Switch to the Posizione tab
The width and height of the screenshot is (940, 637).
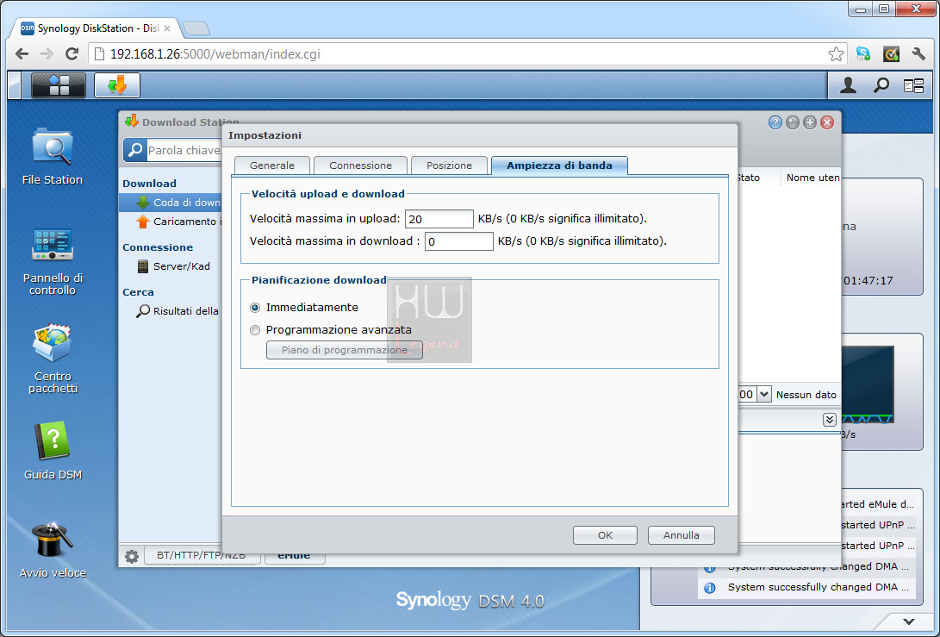point(449,165)
